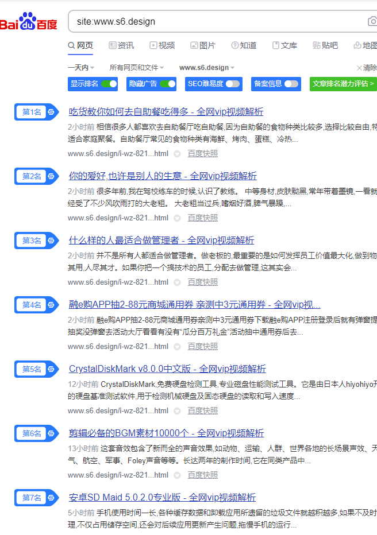Expand the 一天内 time filter dropdown
The height and width of the screenshot is (535, 377).
[x=81, y=68]
